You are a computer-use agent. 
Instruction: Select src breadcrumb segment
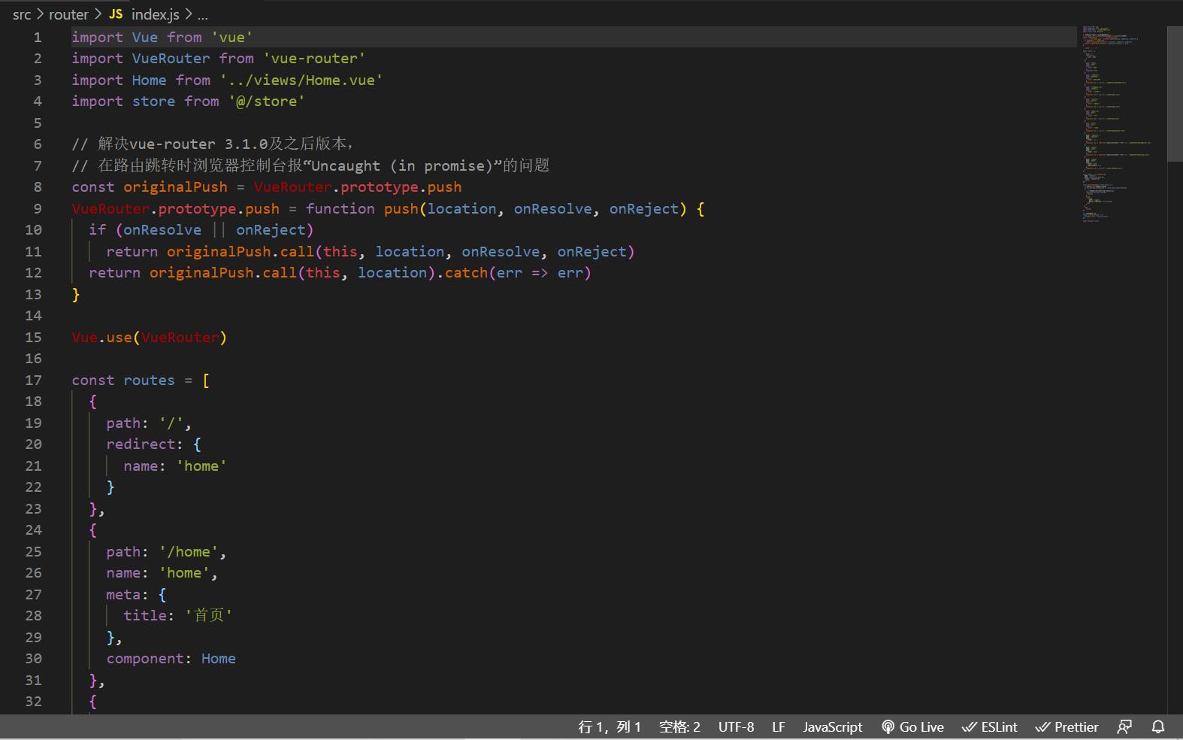(22, 14)
